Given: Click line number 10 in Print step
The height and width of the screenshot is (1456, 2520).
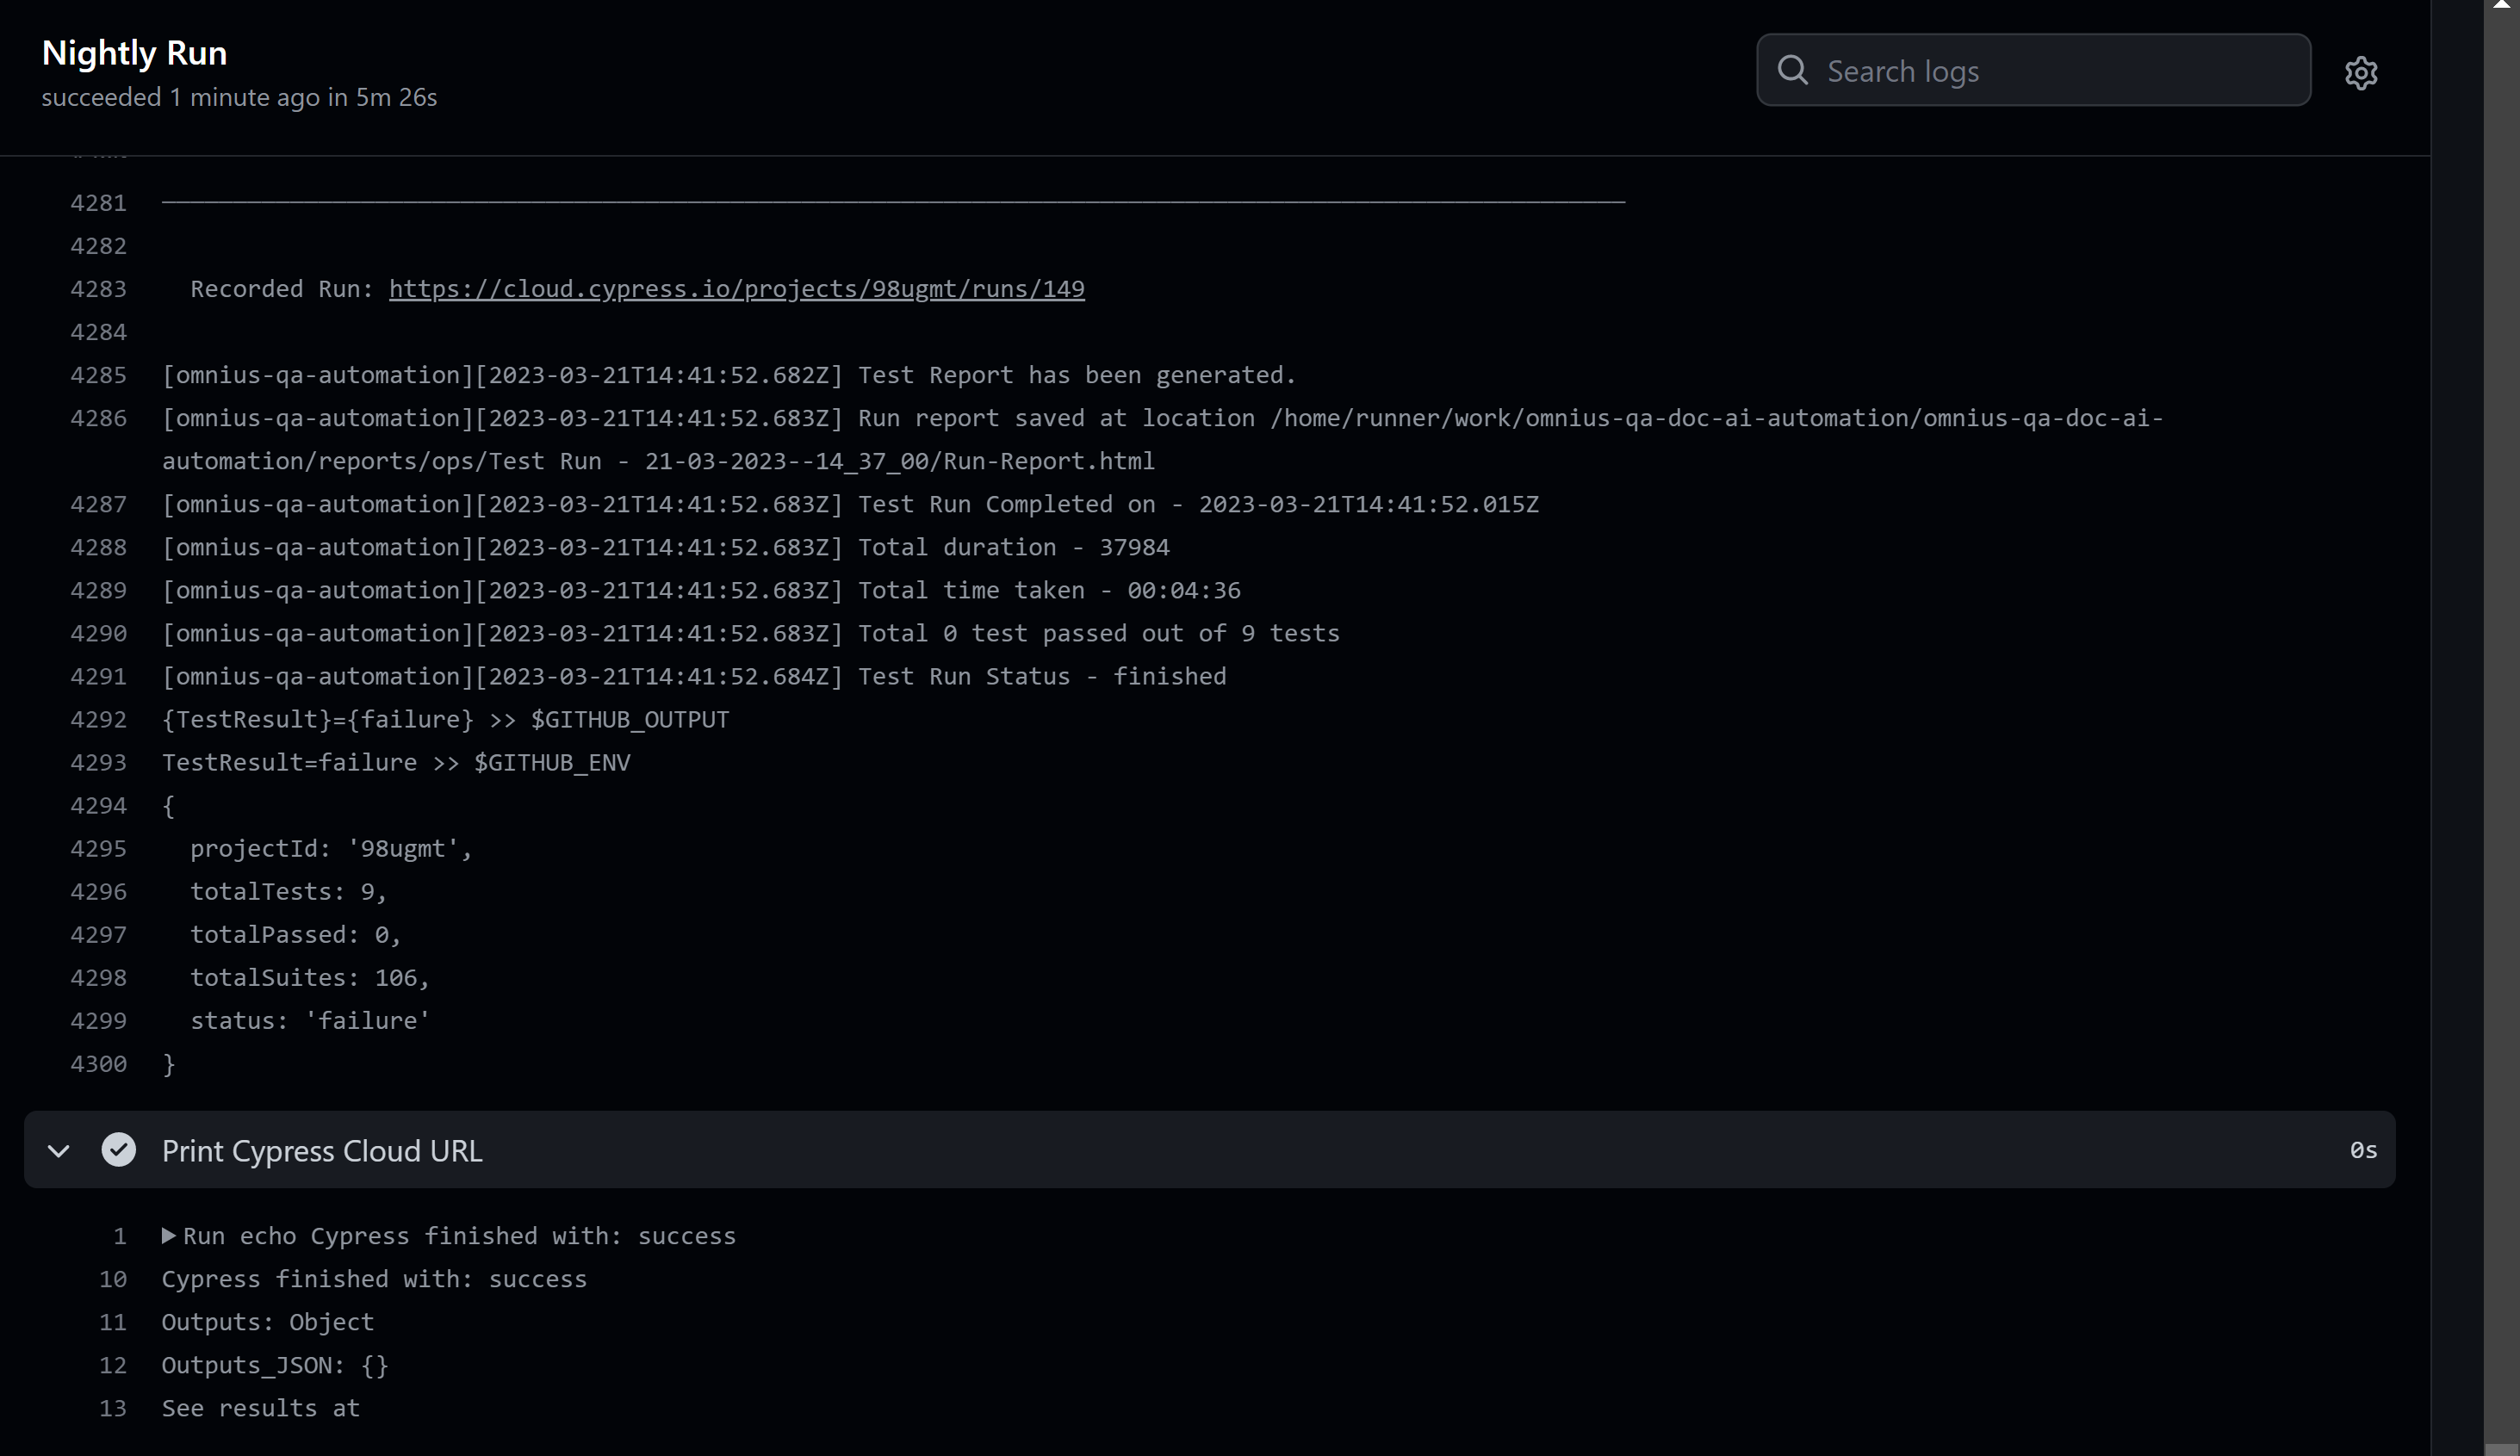Looking at the screenshot, I should point(113,1279).
